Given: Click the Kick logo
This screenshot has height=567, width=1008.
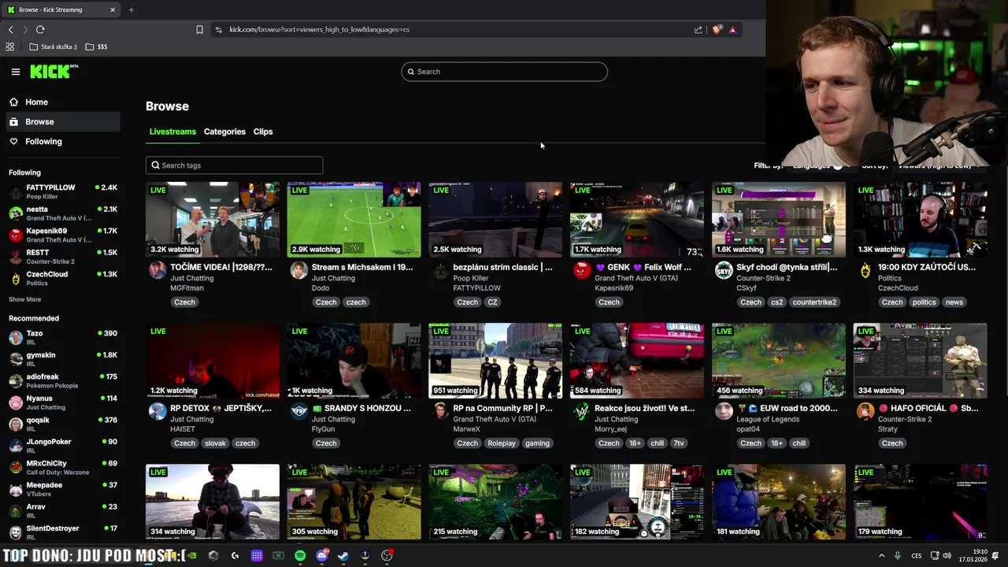Looking at the screenshot, I should [54, 72].
